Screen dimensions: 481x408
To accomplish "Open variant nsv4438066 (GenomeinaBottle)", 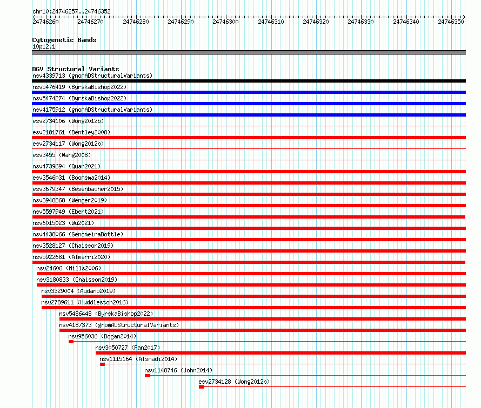I will click(78, 234).
